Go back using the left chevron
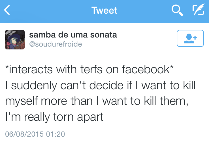This screenshot has width=209, height=146. (7, 11)
